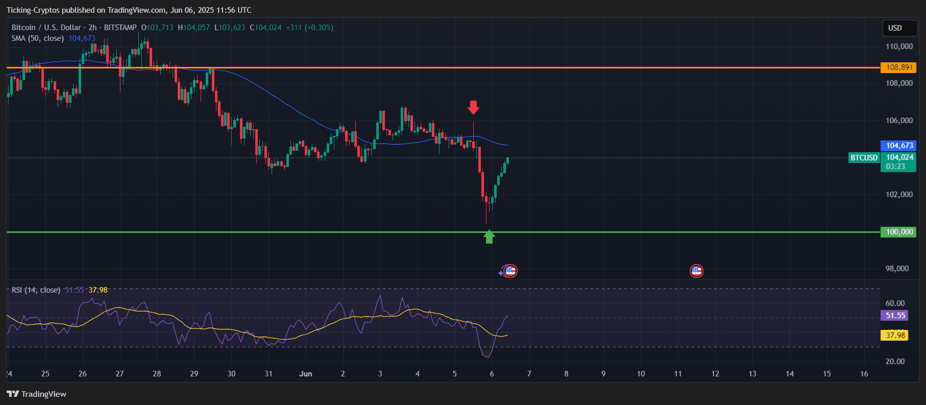
Task: Open the US economic event near June 6
Action: click(x=510, y=271)
